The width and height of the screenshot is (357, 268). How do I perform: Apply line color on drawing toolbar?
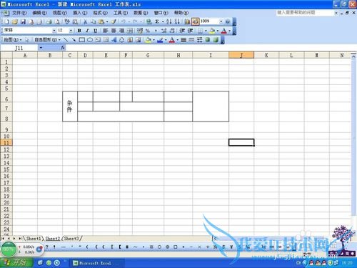pos(160,40)
